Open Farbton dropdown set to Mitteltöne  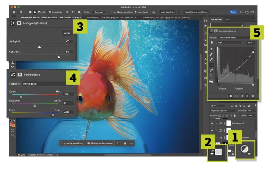click(x=44, y=84)
